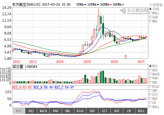Enable the SAR indicator checkbox

pyautogui.click(x=150, y=17)
